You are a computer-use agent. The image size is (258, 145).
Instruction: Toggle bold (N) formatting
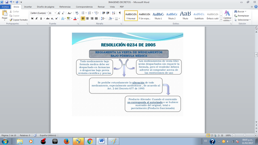pyautogui.click(x=32, y=19)
